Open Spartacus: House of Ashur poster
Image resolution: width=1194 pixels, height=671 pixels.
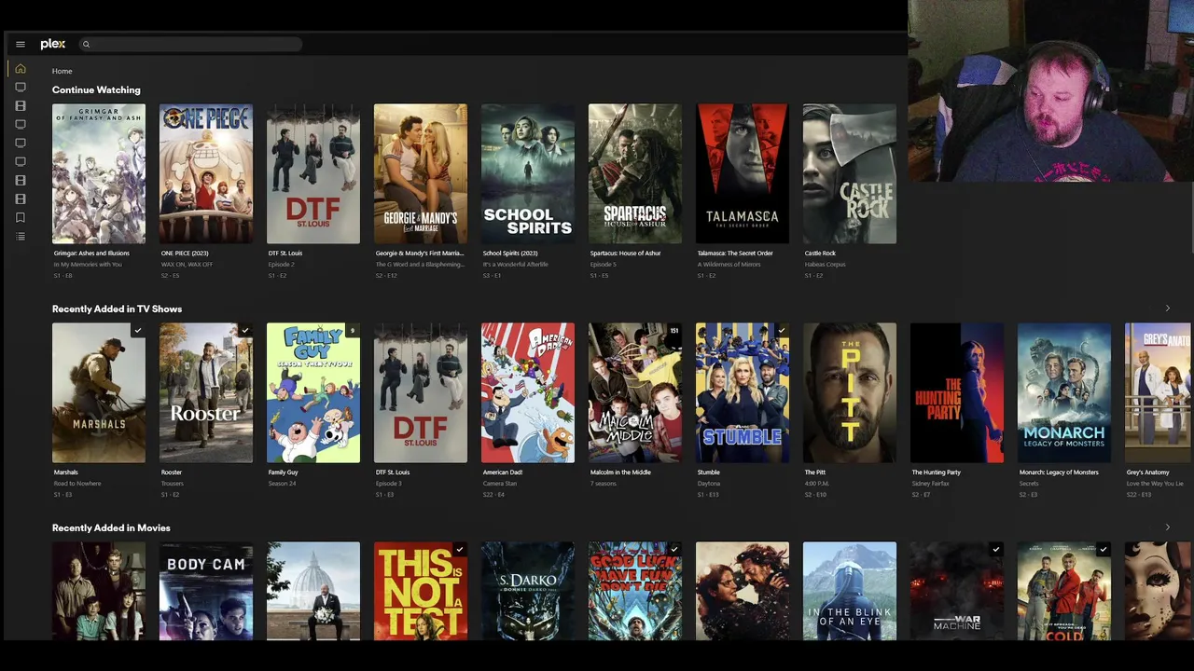coord(635,173)
